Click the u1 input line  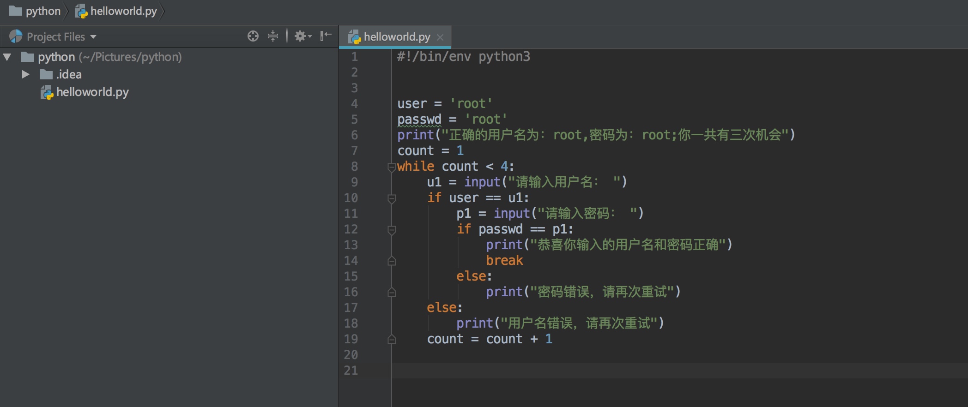pyautogui.click(x=527, y=182)
